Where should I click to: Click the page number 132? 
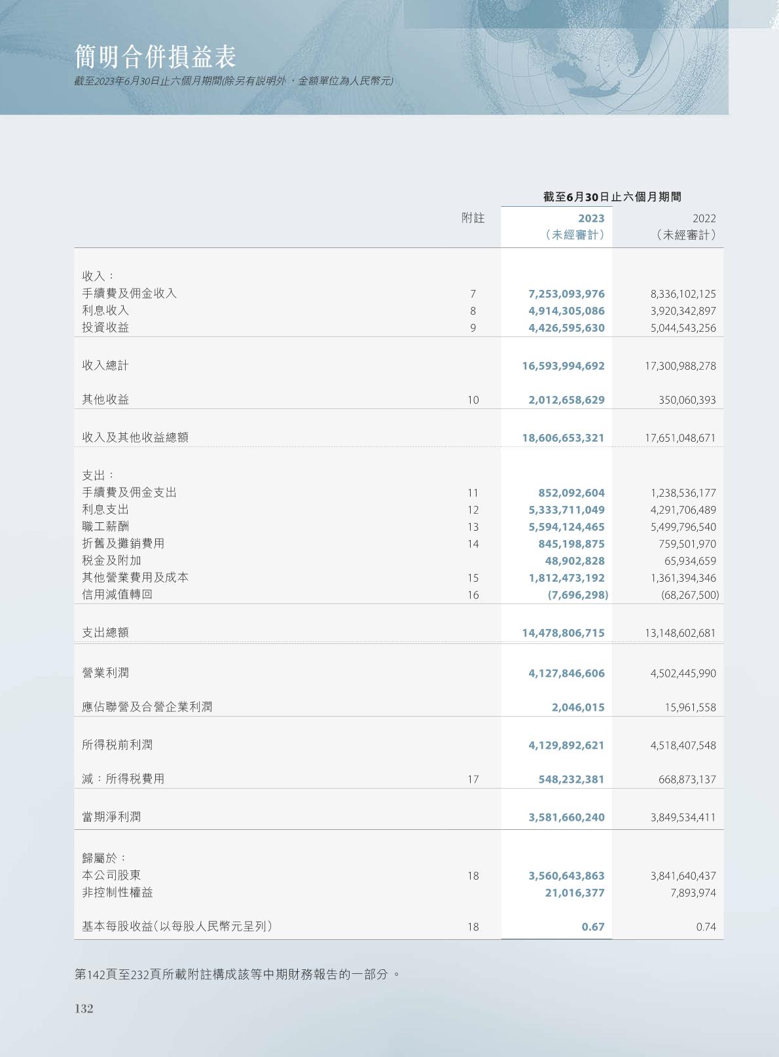(x=84, y=1009)
